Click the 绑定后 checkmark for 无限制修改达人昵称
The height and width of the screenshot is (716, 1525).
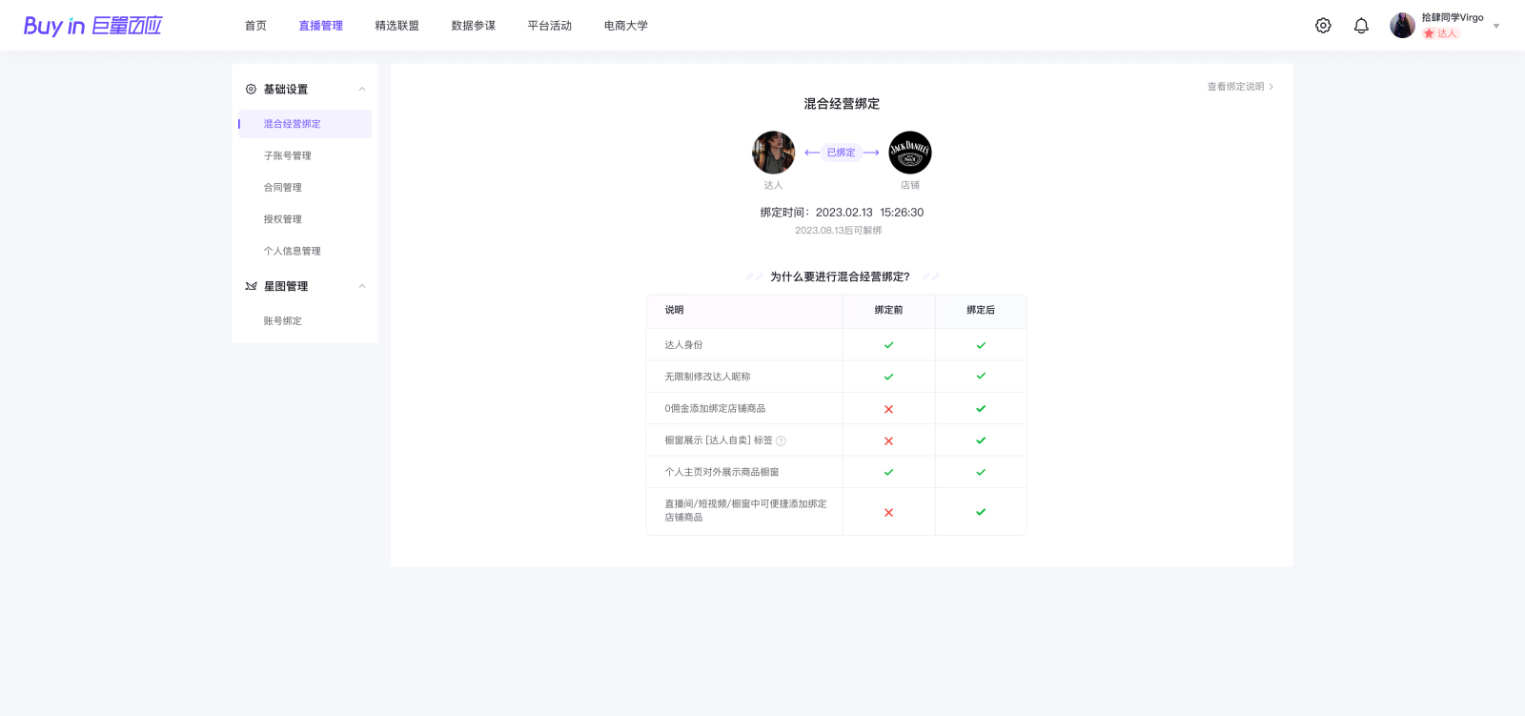tap(981, 377)
